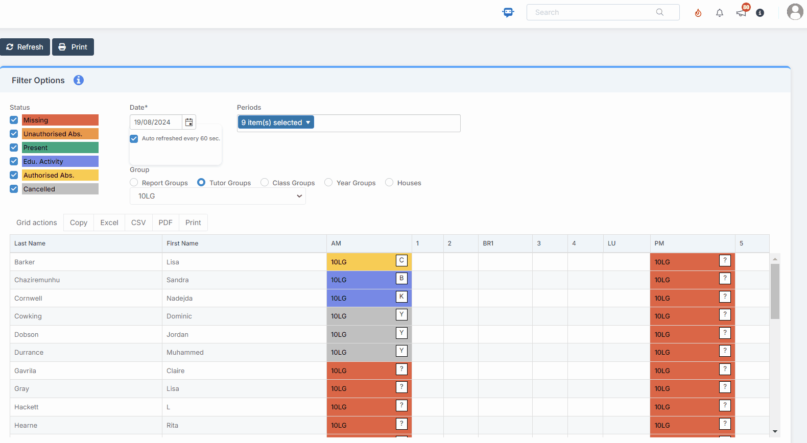Click the ? mark for Barker PM

pos(725,260)
